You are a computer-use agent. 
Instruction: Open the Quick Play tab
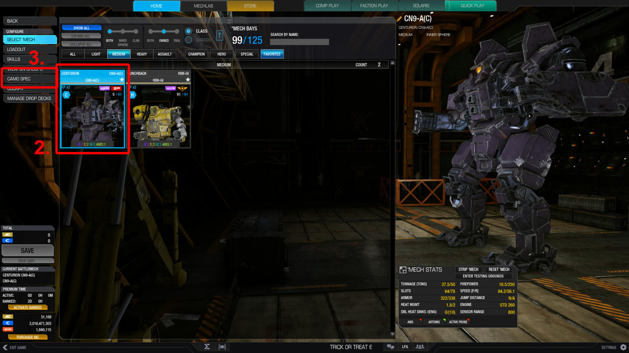click(x=472, y=6)
